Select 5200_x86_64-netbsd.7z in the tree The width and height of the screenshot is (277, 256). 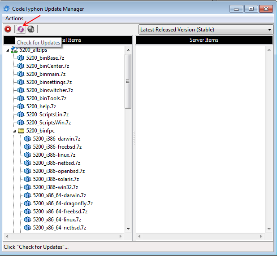coord(60,228)
